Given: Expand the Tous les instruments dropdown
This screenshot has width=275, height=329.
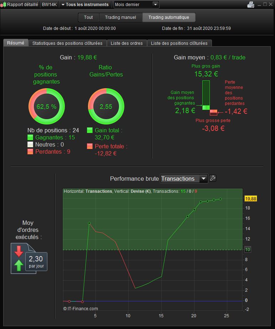Looking at the screenshot, I should [85, 4].
